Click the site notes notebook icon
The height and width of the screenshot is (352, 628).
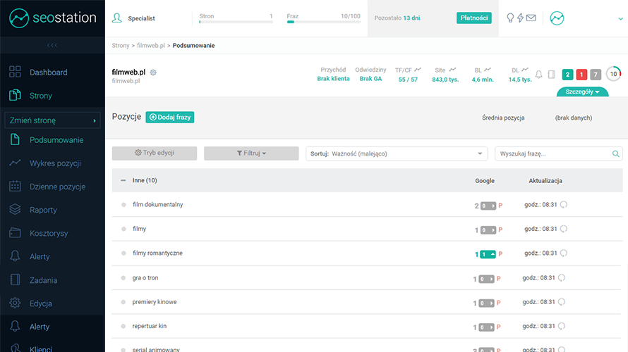tap(552, 75)
